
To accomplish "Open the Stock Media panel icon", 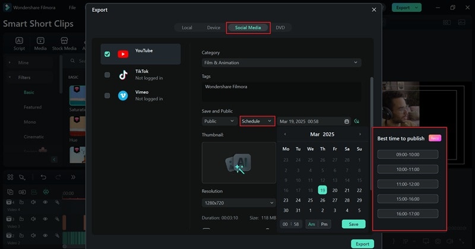I will coord(64,43).
